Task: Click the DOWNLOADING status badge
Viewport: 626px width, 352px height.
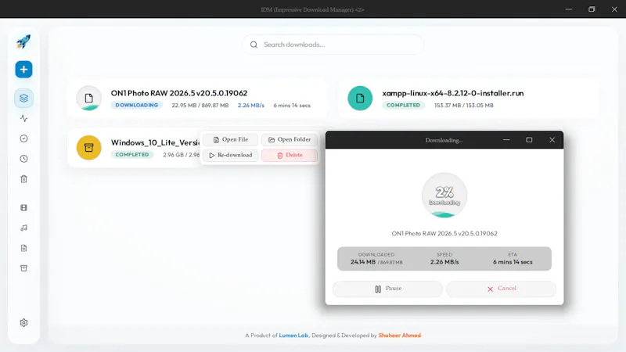Action: point(136,106)
